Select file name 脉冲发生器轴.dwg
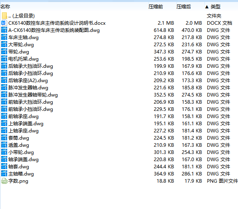 pos(28,88)
